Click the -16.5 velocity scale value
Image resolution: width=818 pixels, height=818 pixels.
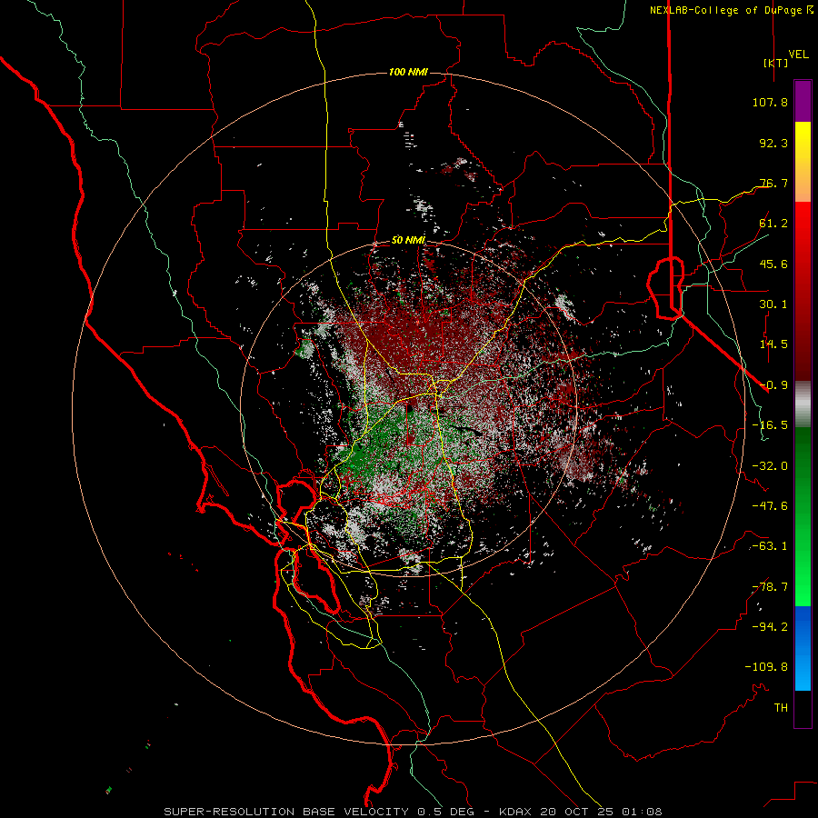(770, 425)
